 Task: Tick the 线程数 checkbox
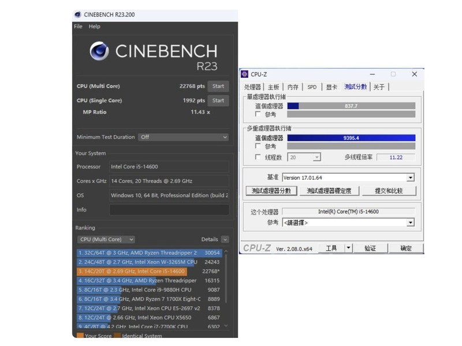(258, 157)
